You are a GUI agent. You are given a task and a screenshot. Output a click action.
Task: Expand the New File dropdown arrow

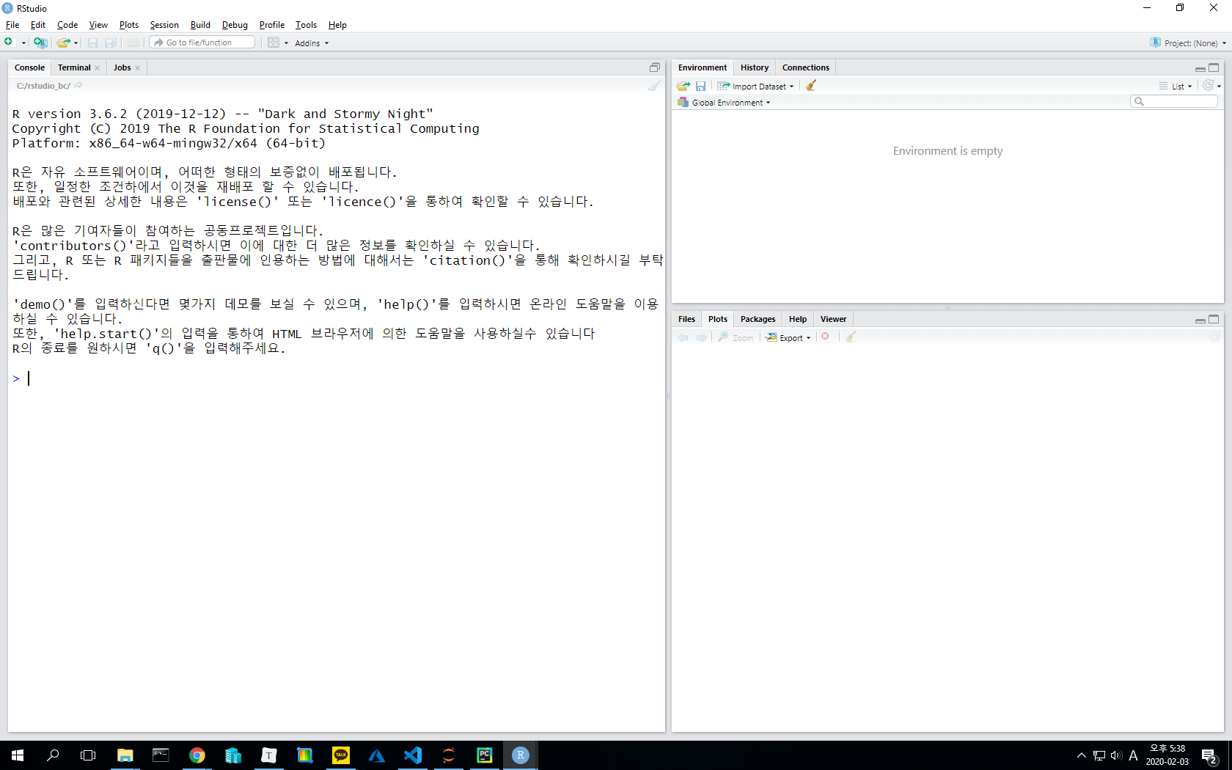pyautogui.click(x=23, y=43)
